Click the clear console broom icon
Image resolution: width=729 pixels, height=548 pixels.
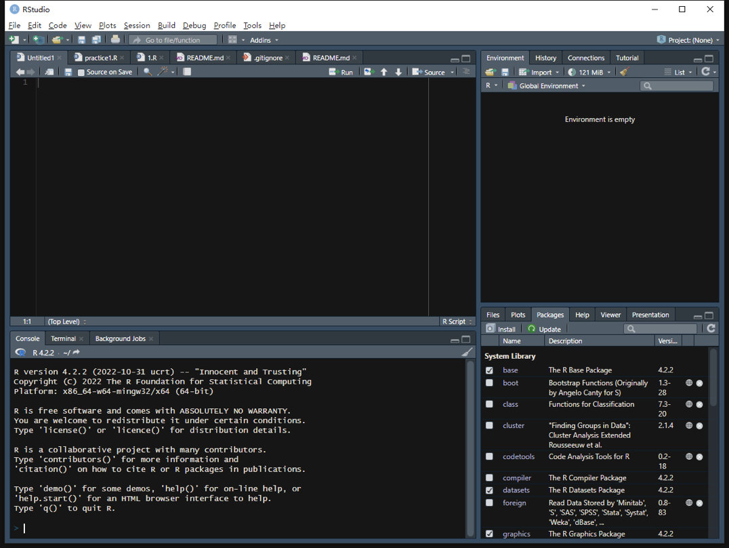coord(467,352)
